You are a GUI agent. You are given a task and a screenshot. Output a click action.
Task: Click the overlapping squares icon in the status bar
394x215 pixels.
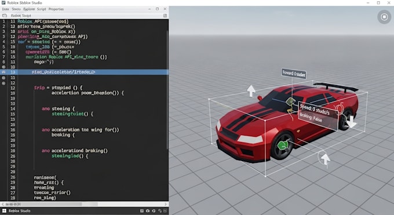coord(159,211)
